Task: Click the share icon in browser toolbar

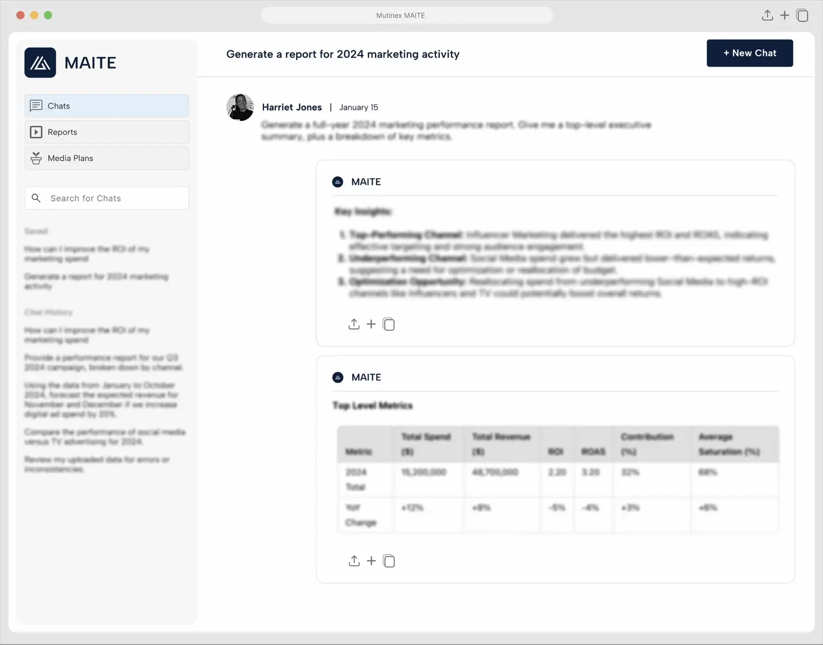Action: pyautogui.click(x=767, y=15)
